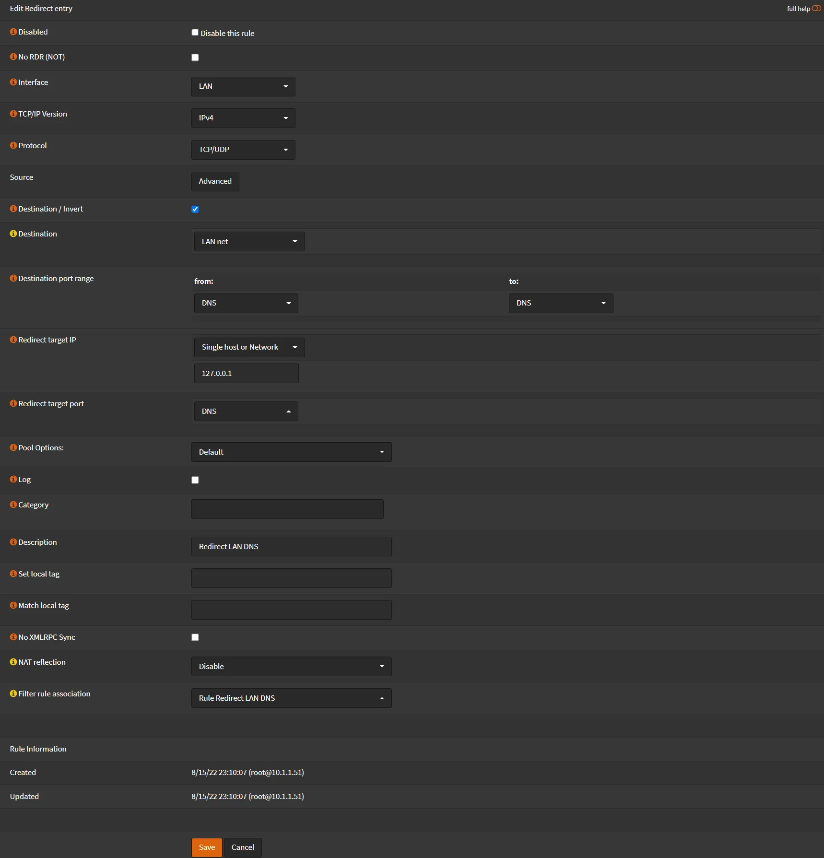Screen dimensions: 824x858
Task: Show help for Destination / Invert
Action: point(13,209)
